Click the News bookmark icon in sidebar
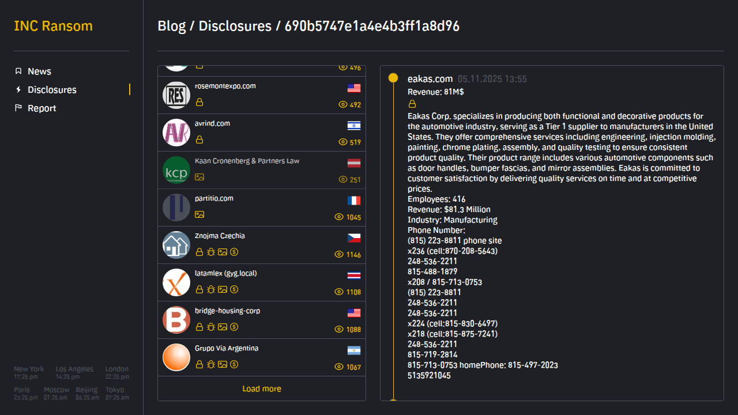 tap(18, 71)
